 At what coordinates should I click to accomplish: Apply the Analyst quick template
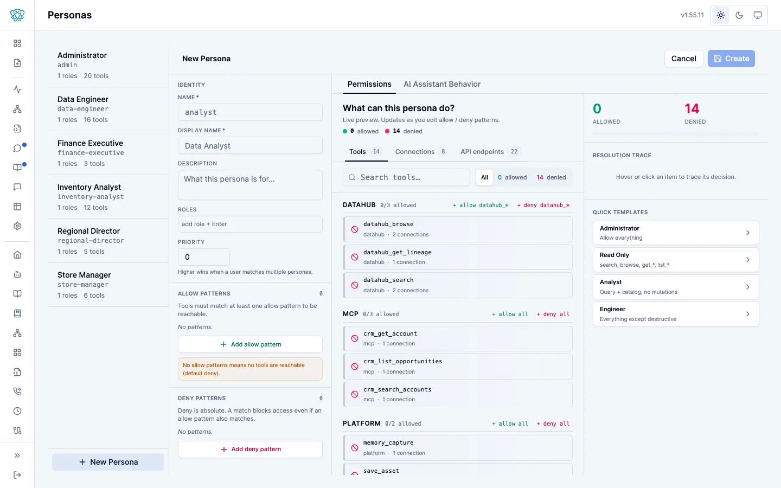(676, 287)
